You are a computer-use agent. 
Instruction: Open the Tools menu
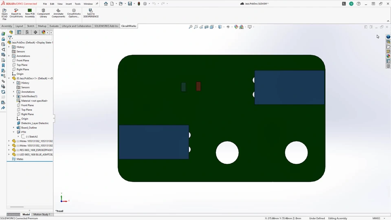coord(77,4)
